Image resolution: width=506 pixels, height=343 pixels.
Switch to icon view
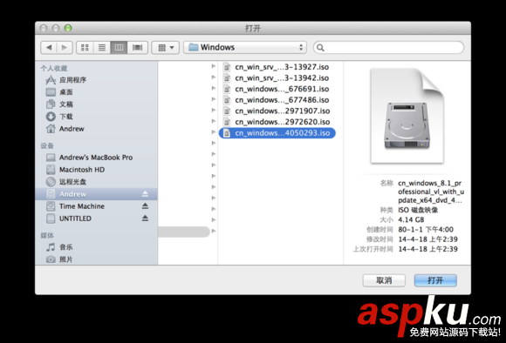tap(85, 48)
